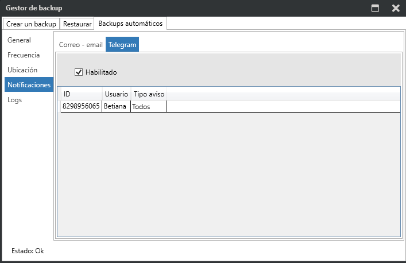Switch to the Crear un backup tab
This screenshot has height=263, width=406.
coord(31,24)
